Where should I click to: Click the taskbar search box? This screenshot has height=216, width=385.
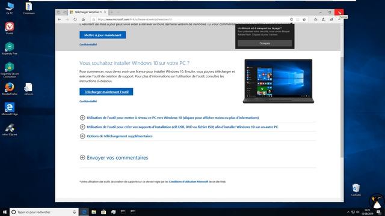click(44, 212)
